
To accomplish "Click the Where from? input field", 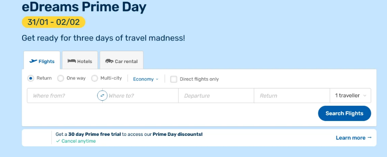I will click(x=64, y=96).
